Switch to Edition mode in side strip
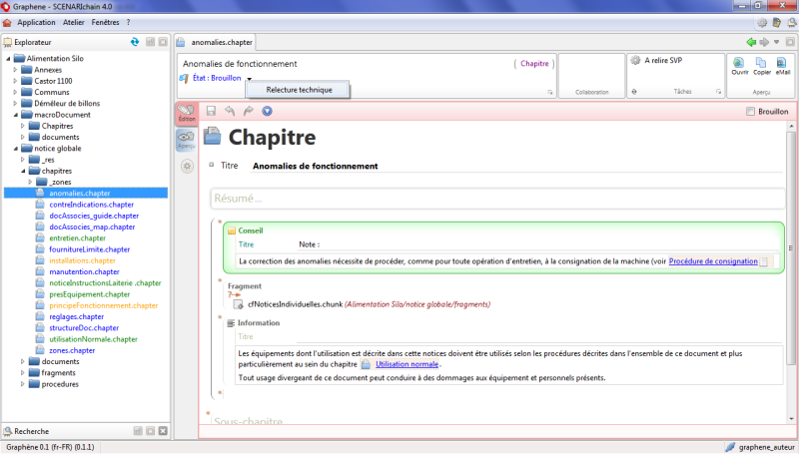Viewport: 799px width, 454px height. (186, 113)
